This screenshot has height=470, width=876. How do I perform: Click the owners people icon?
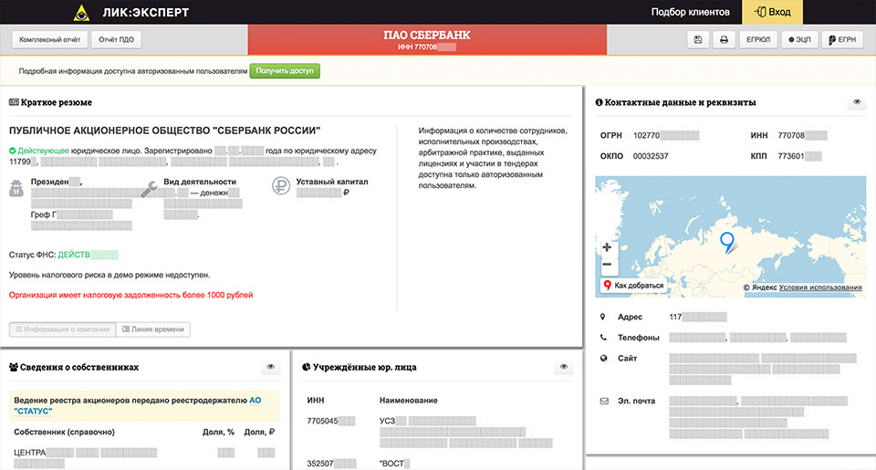pyautogui.click(x=14, y=367)
